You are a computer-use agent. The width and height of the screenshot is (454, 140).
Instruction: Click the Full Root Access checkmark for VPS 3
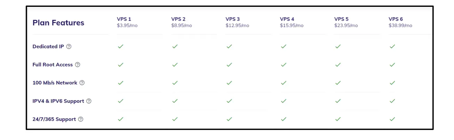(229, 65)
